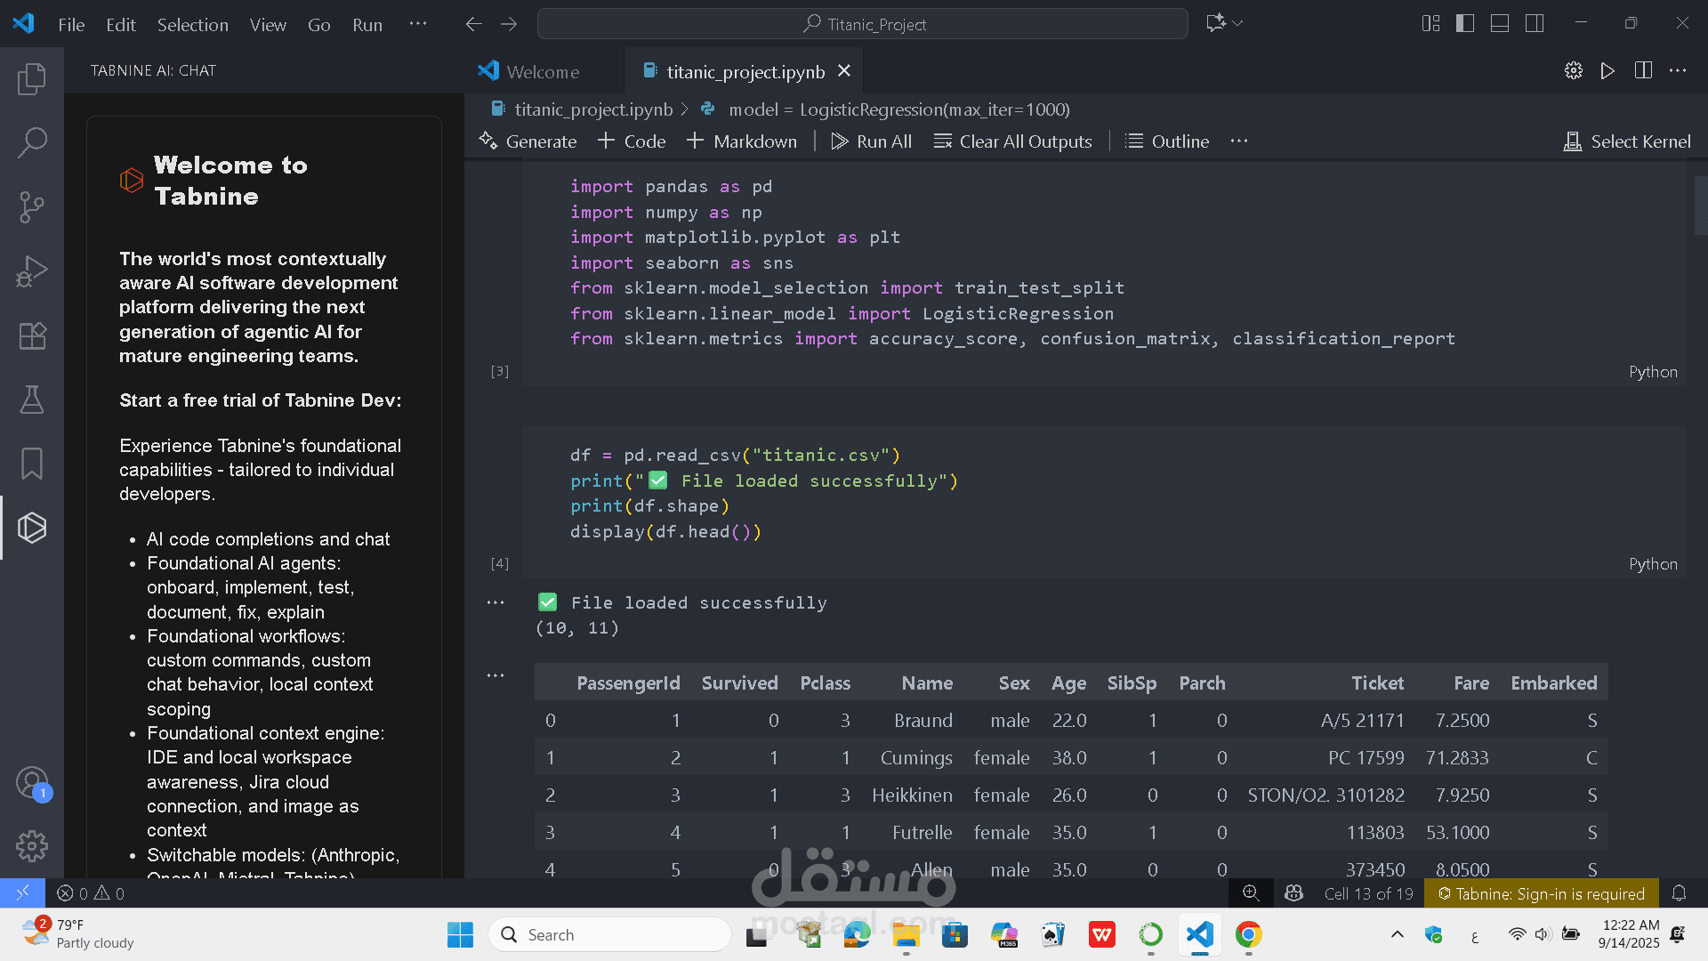
Task: Open the Bookmarks view in the activity bar
Action: [32, 464]
